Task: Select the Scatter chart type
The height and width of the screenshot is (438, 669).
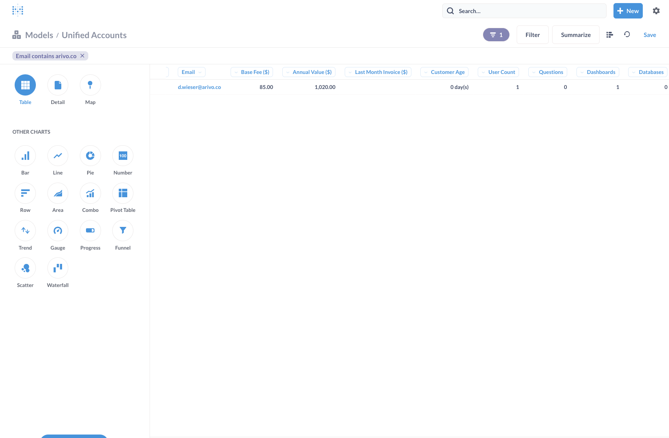Action: [25, 267]
